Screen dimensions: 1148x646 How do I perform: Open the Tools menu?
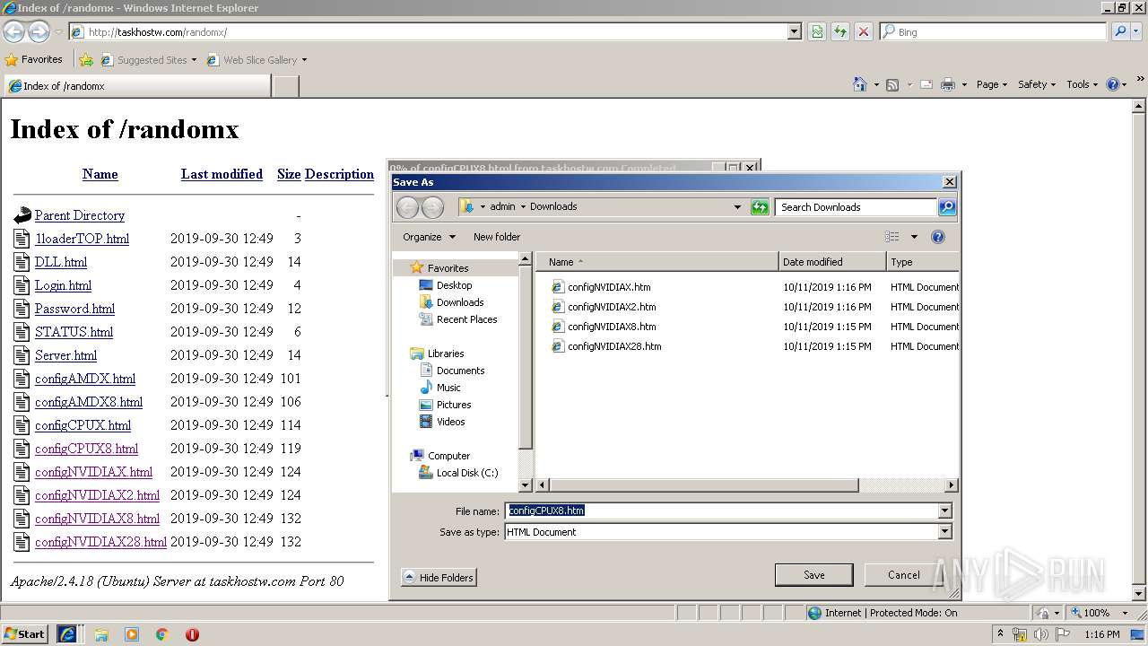(x=1083, y=84)
